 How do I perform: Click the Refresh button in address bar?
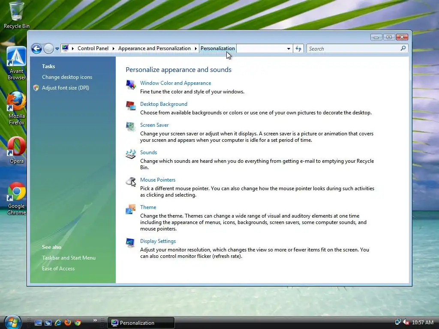click(298, 49)
